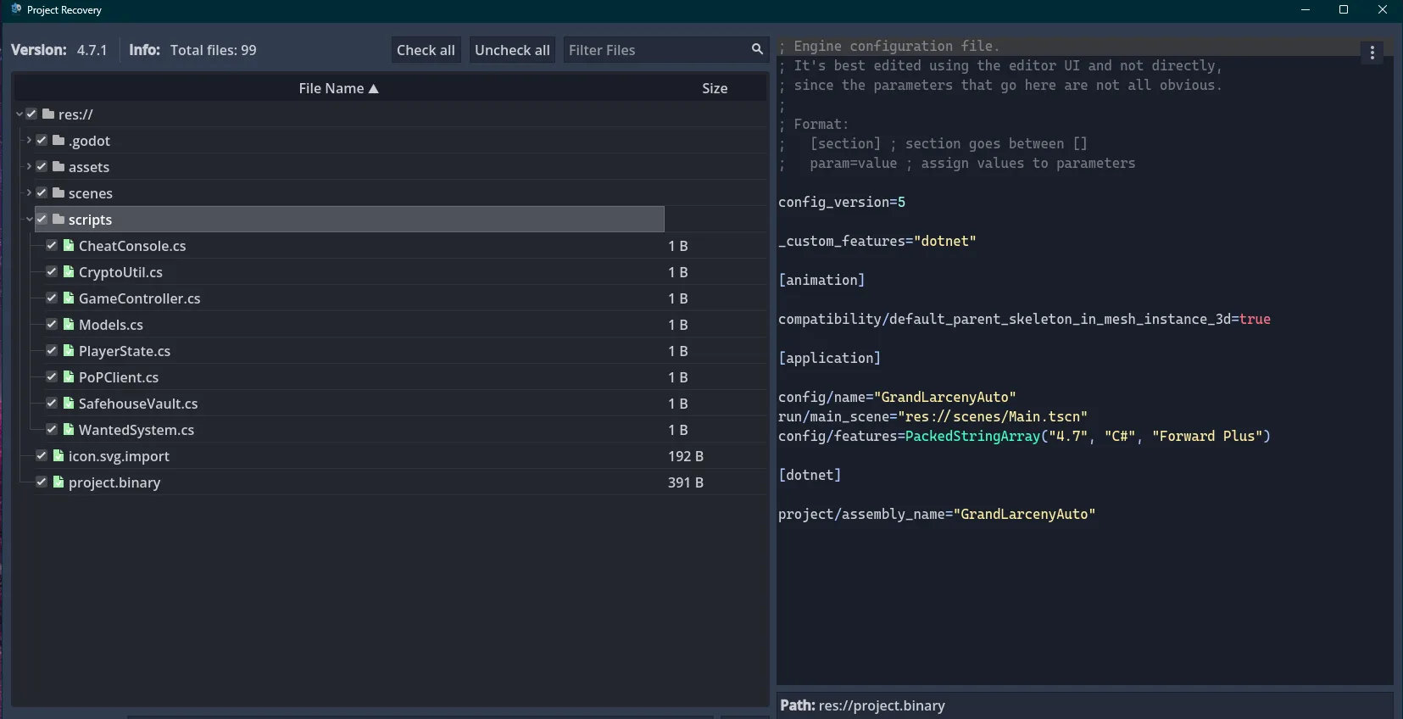Uncheck the icon.svg.import checkbox

[42, 455]
